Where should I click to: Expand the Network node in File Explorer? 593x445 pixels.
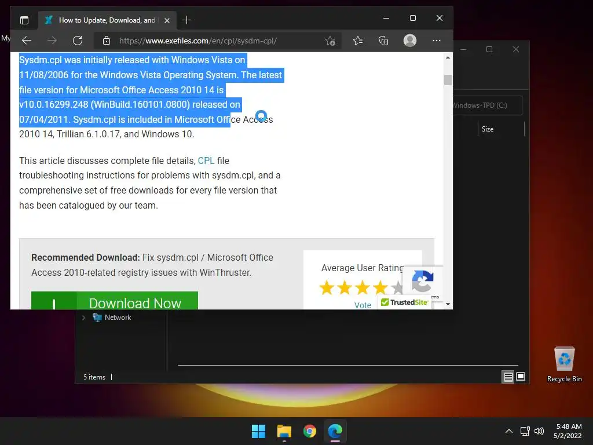point(83,318)
